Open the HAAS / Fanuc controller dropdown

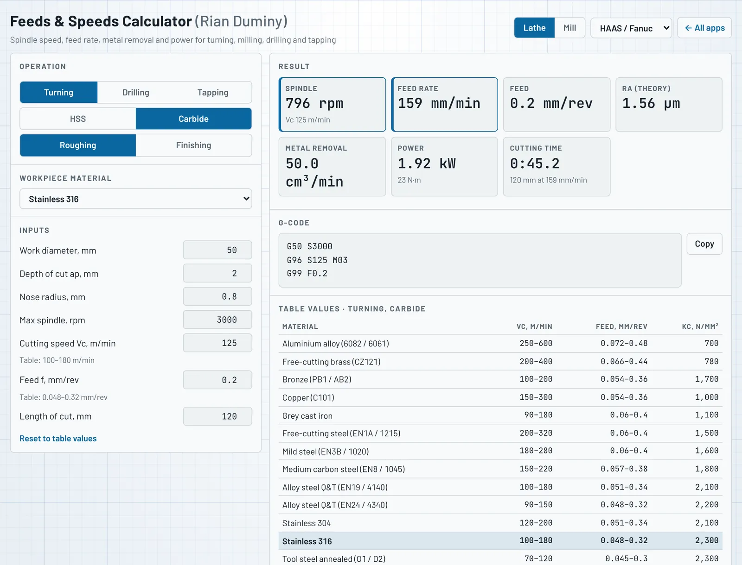coord(631,28)
